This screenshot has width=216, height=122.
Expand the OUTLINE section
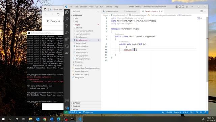(86, 103)
